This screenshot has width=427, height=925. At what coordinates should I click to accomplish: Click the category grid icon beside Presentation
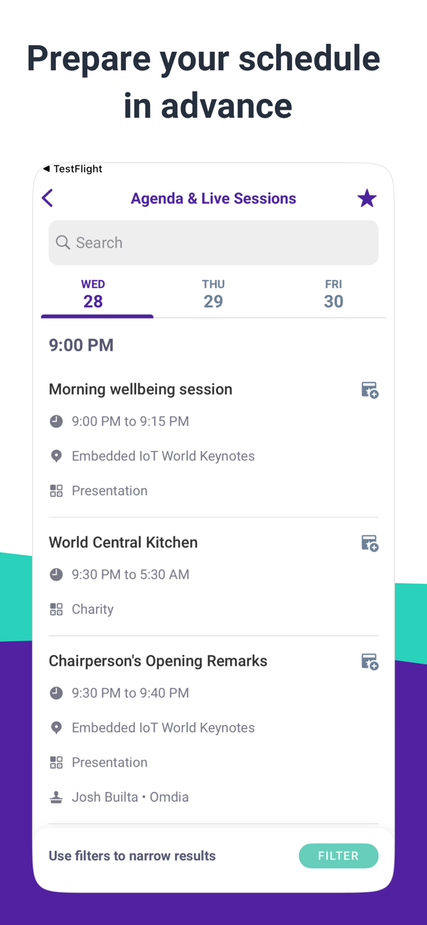pos(56,490)
